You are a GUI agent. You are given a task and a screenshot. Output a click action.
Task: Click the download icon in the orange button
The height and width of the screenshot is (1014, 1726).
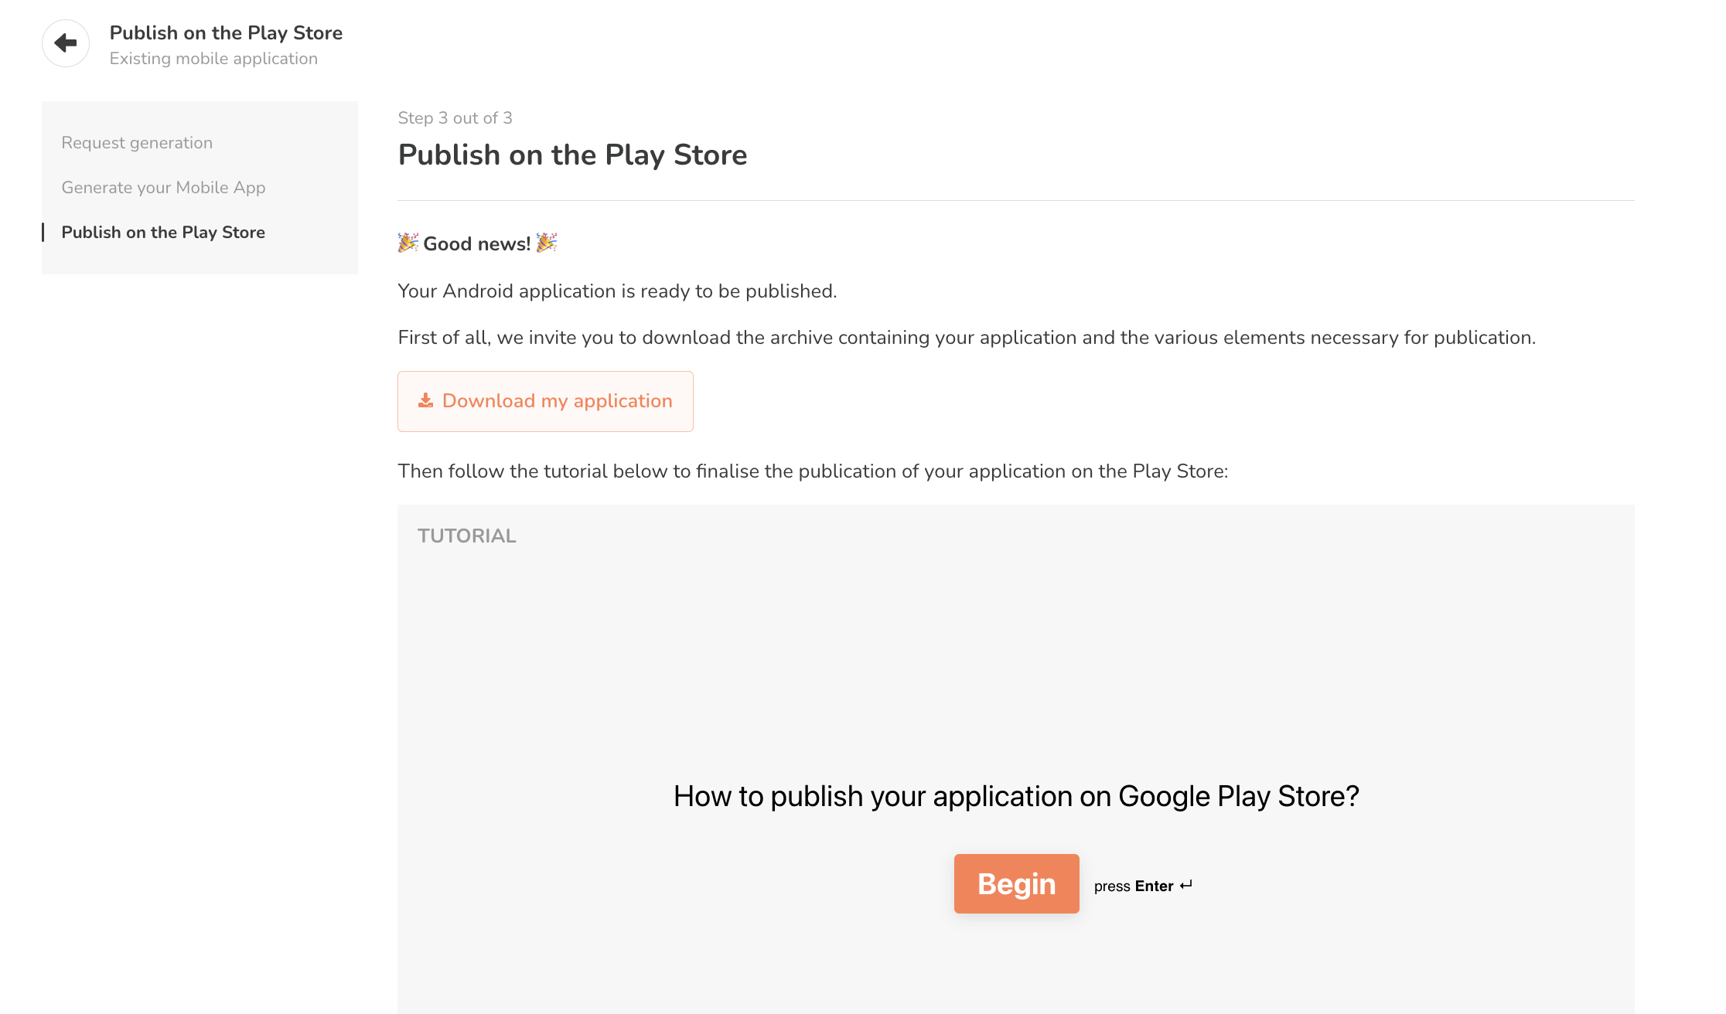coord(425,400)
